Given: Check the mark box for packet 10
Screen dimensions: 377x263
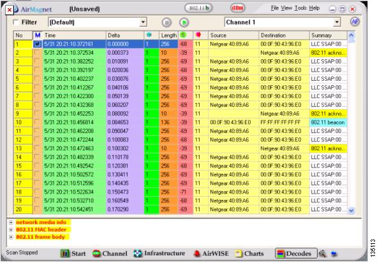Looking at the screenshot, I should (x=38, y=122).
